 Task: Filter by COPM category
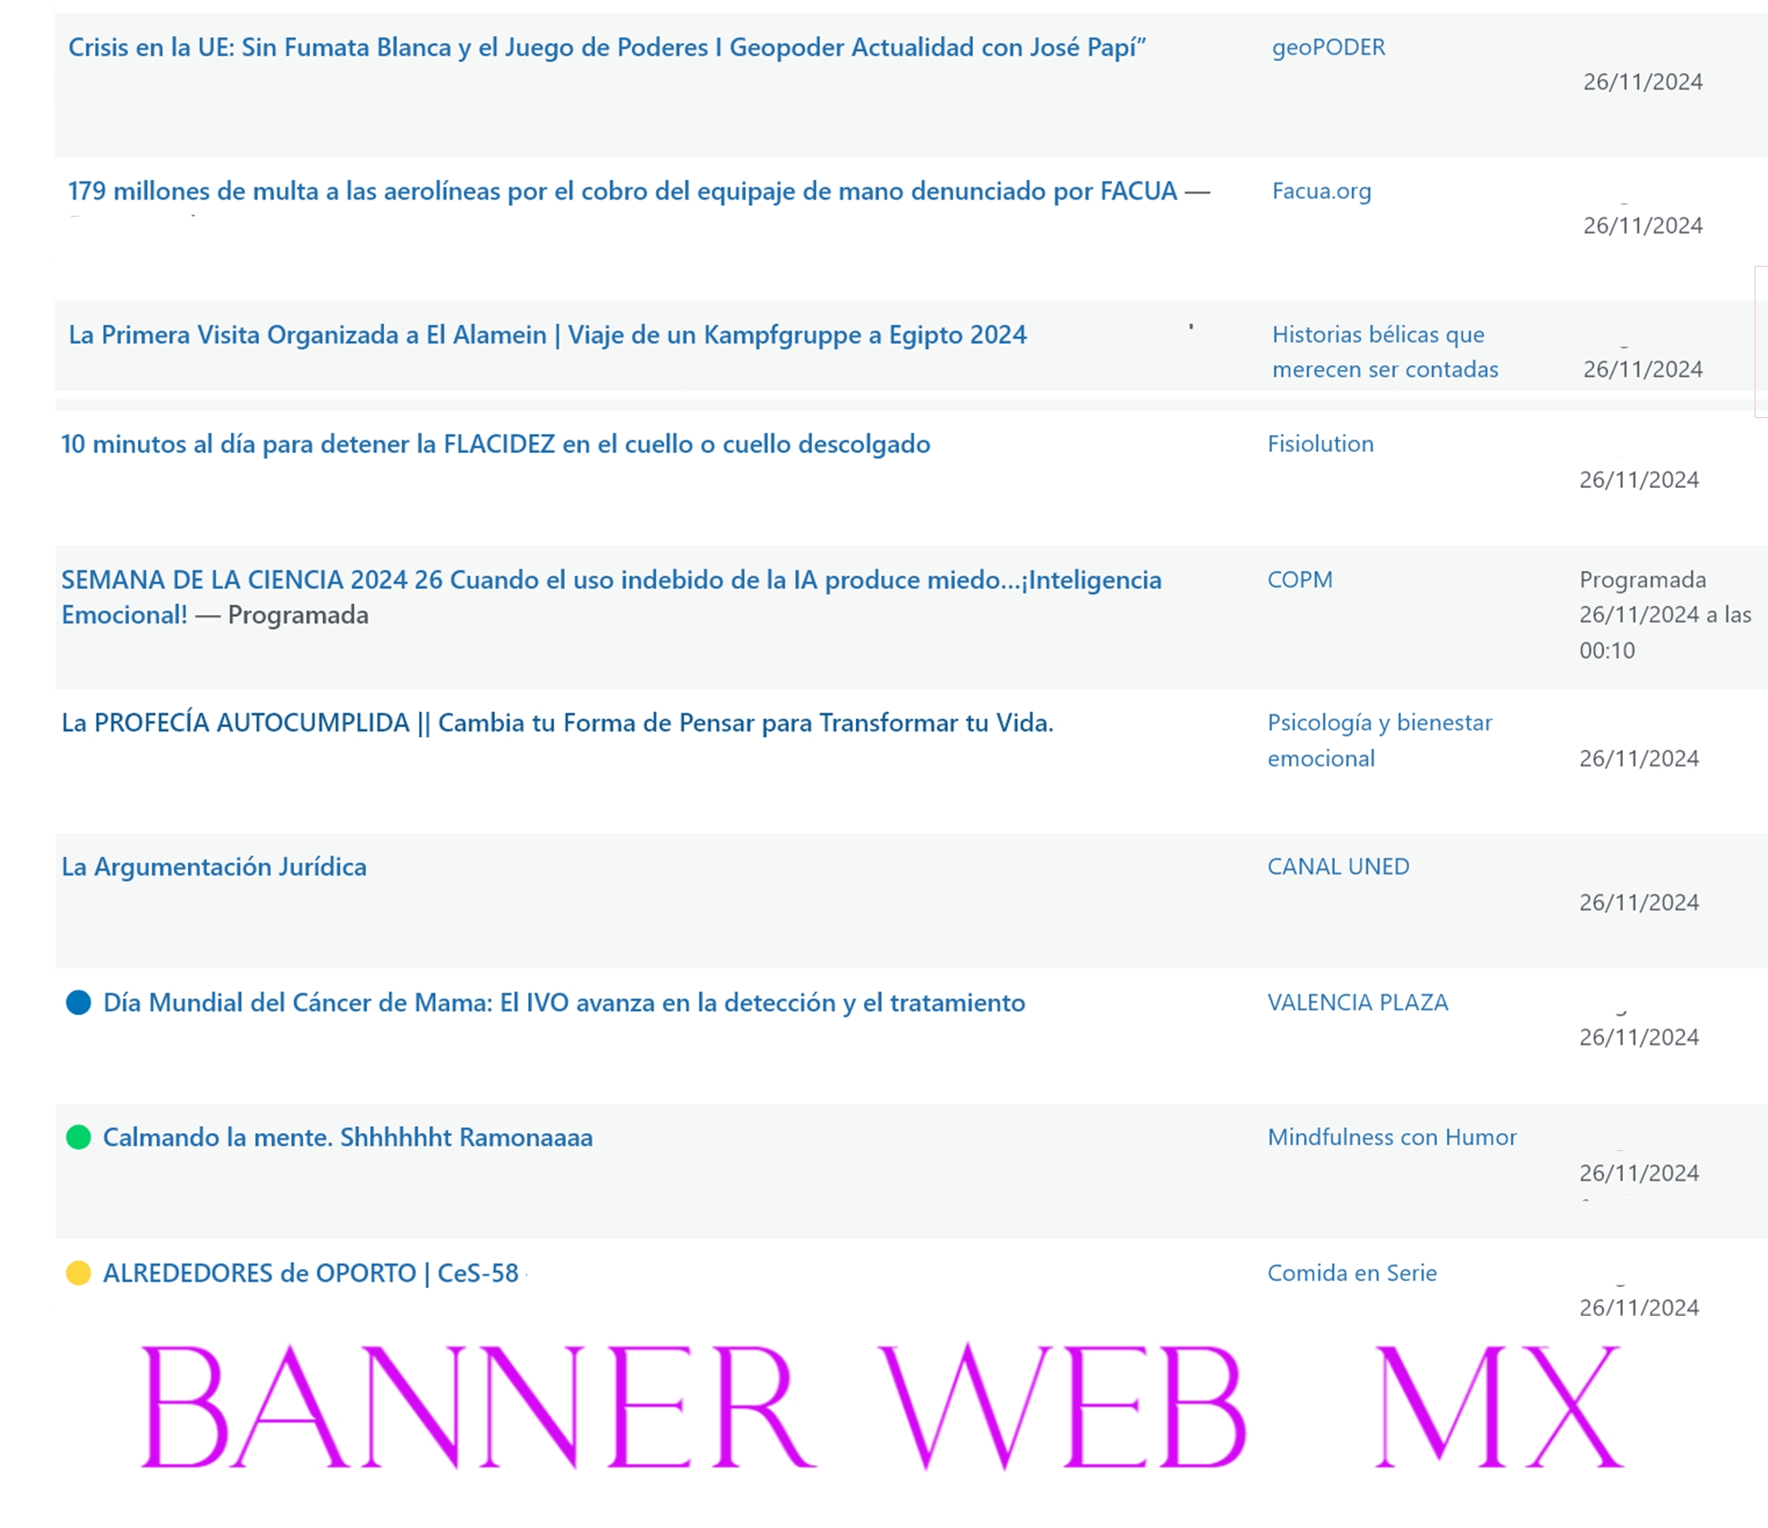pyautogui.click(x=1299, y=580)
